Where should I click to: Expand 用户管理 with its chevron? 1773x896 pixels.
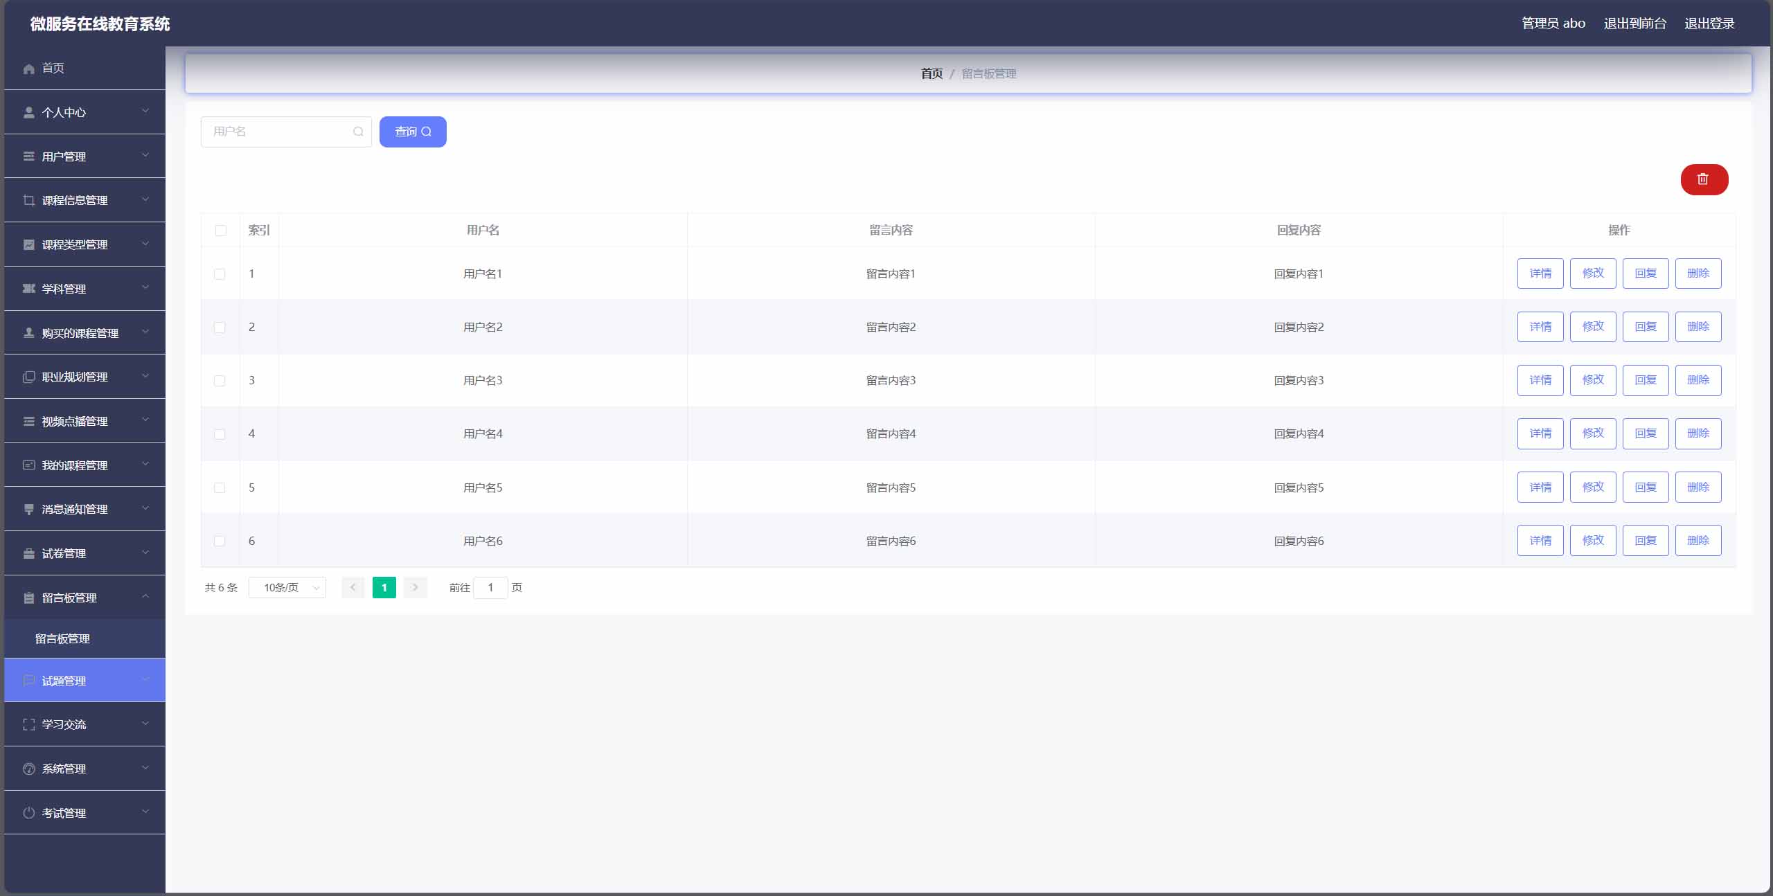pos(145,155)
